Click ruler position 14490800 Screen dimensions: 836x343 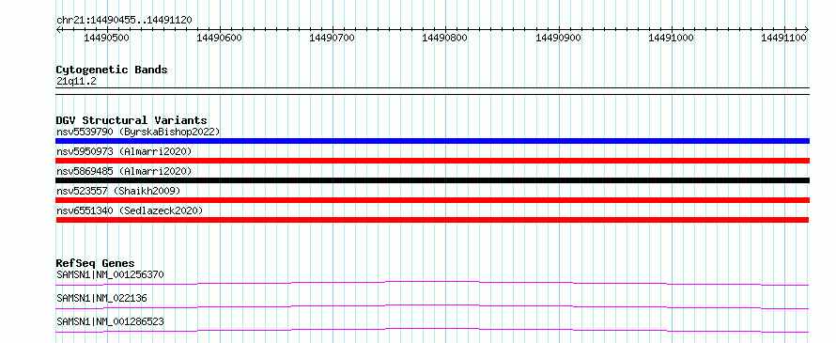point(445,38)
